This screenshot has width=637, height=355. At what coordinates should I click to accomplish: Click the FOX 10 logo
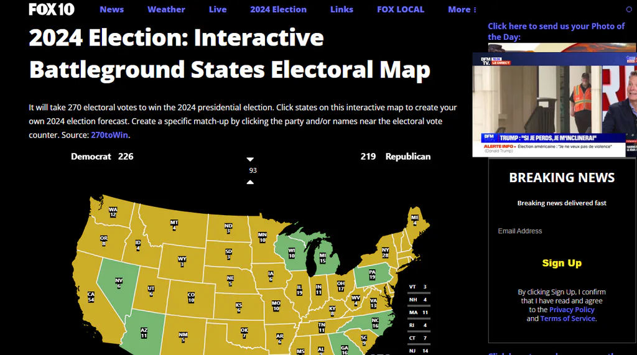[x=52, y=9]
